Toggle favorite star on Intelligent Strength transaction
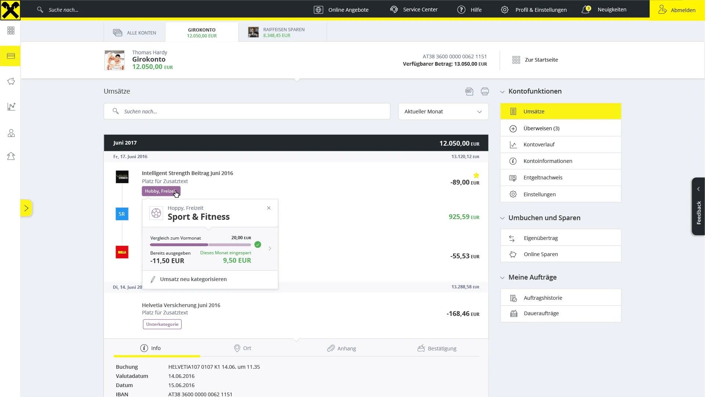Screen dimensions: 705x397 coord(476,175)
